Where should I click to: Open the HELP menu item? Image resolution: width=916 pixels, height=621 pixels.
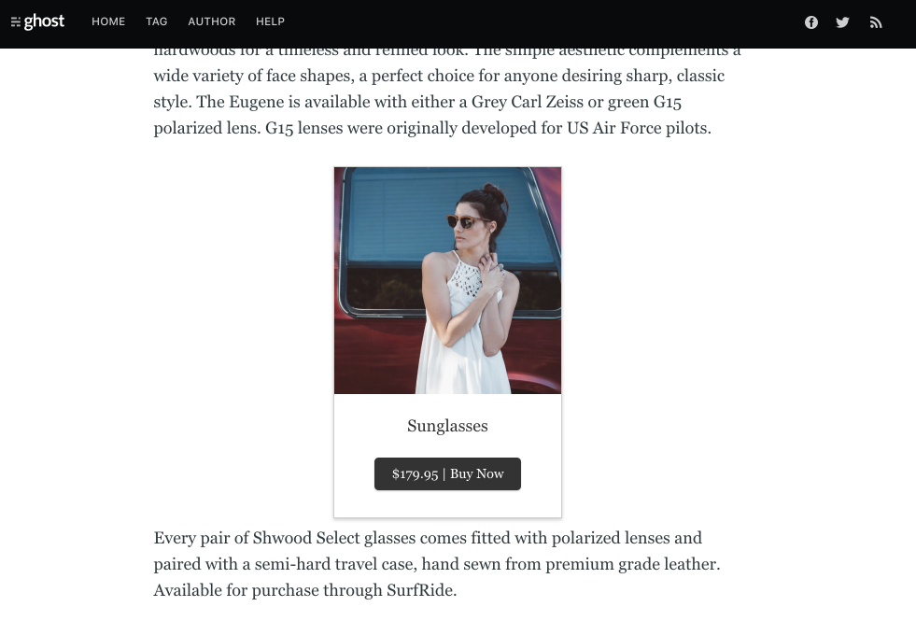click(x=270, y=21)
